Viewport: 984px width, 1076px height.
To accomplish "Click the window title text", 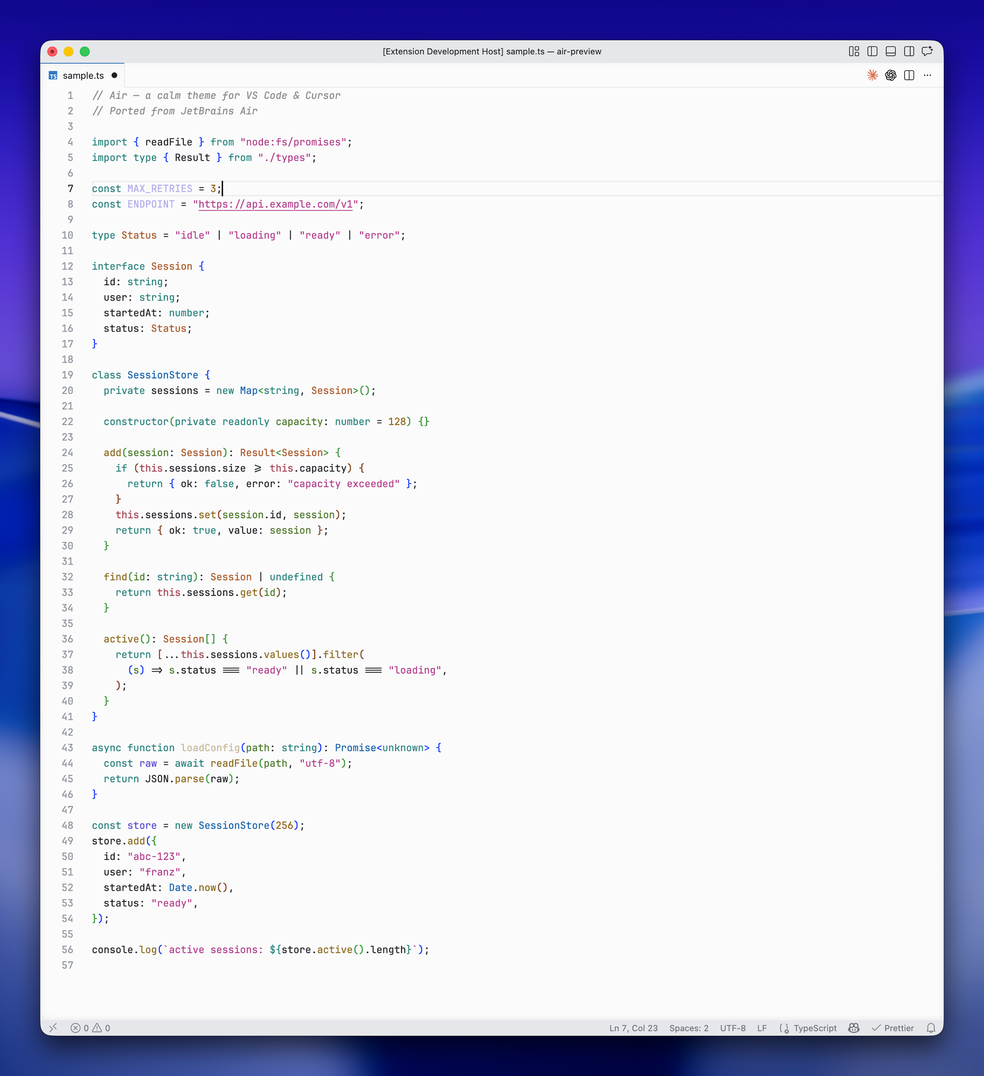I will (492, 51).
